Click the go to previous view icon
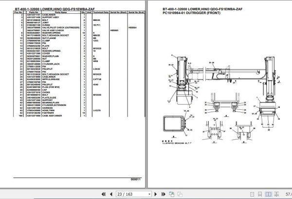The image size is (292, 199). [x=172, y=194]
